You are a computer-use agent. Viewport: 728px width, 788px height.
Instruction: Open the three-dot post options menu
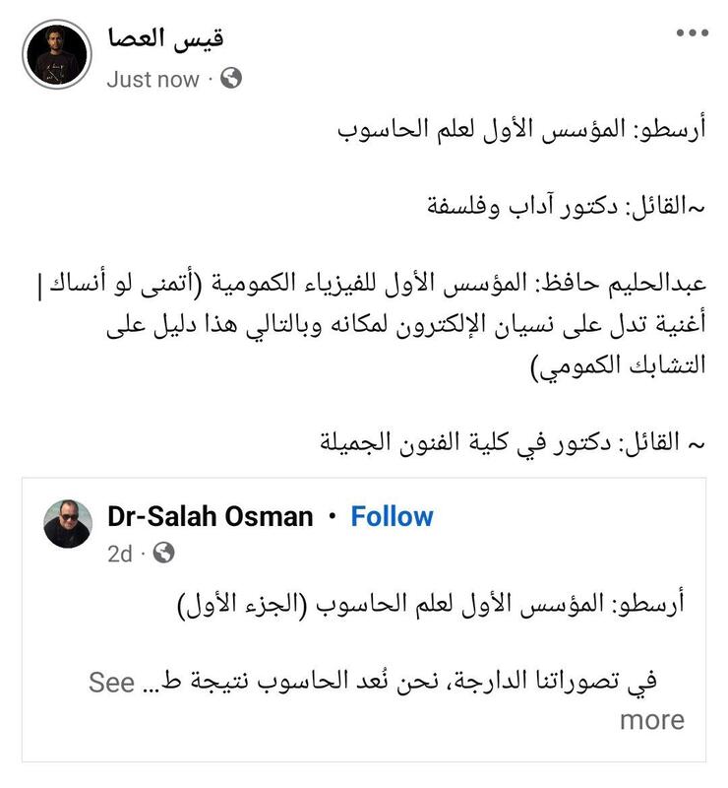691,33
